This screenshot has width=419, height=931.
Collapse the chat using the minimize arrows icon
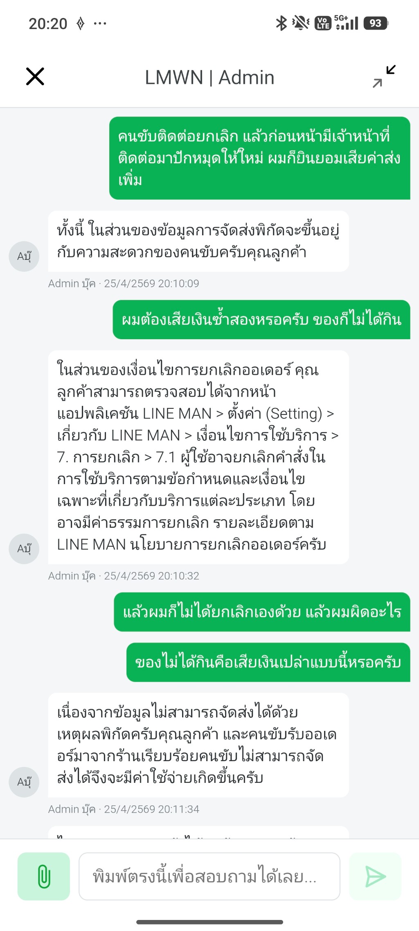click(384, 77)
